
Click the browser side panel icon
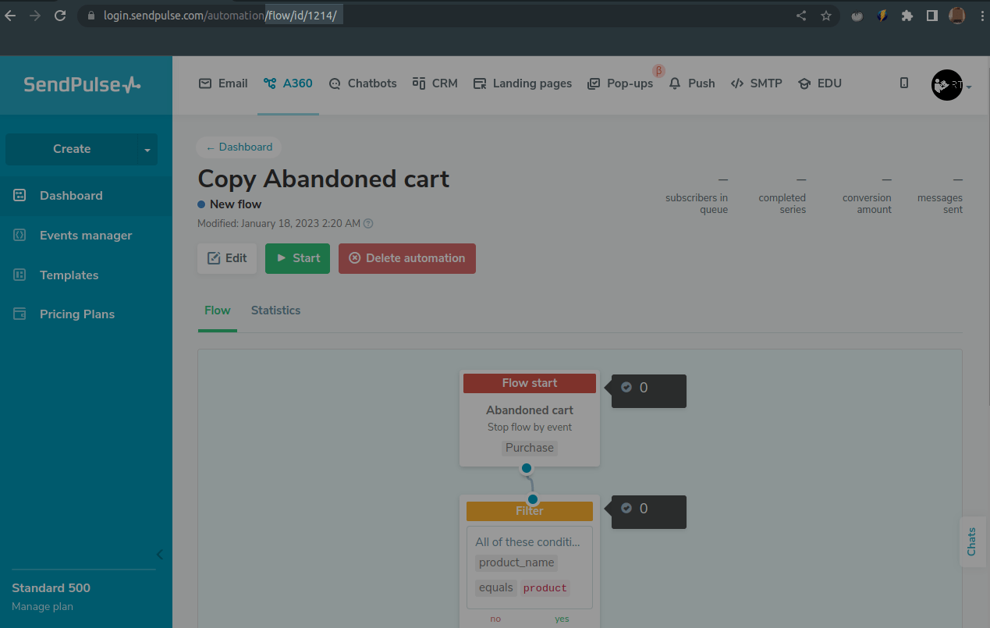coord(931,16)
